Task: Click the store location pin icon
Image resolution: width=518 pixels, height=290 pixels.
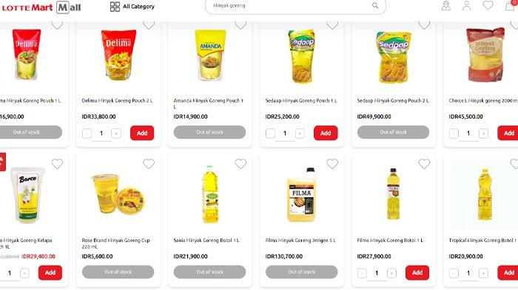Action: point(446,6)
